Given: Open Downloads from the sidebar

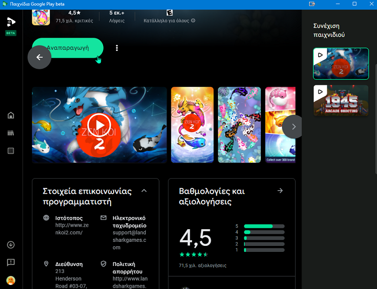Looking at the screenshot, I should pos(11,245).
